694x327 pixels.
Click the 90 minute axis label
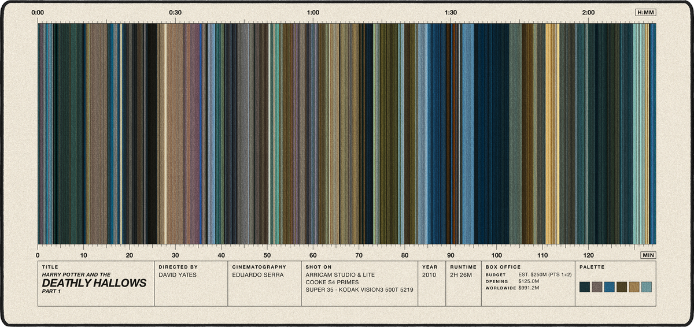click(x=451, y=255)
